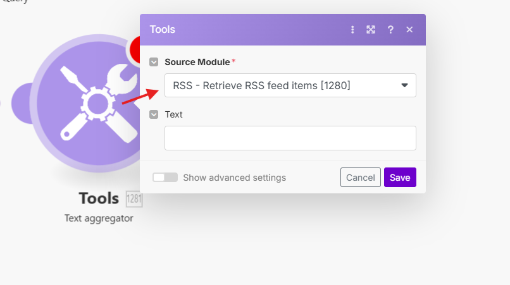This screenshot has height=285, width=510.
Task: Click the Source Module dropdown caret arrow
Action: click(404, 85)
